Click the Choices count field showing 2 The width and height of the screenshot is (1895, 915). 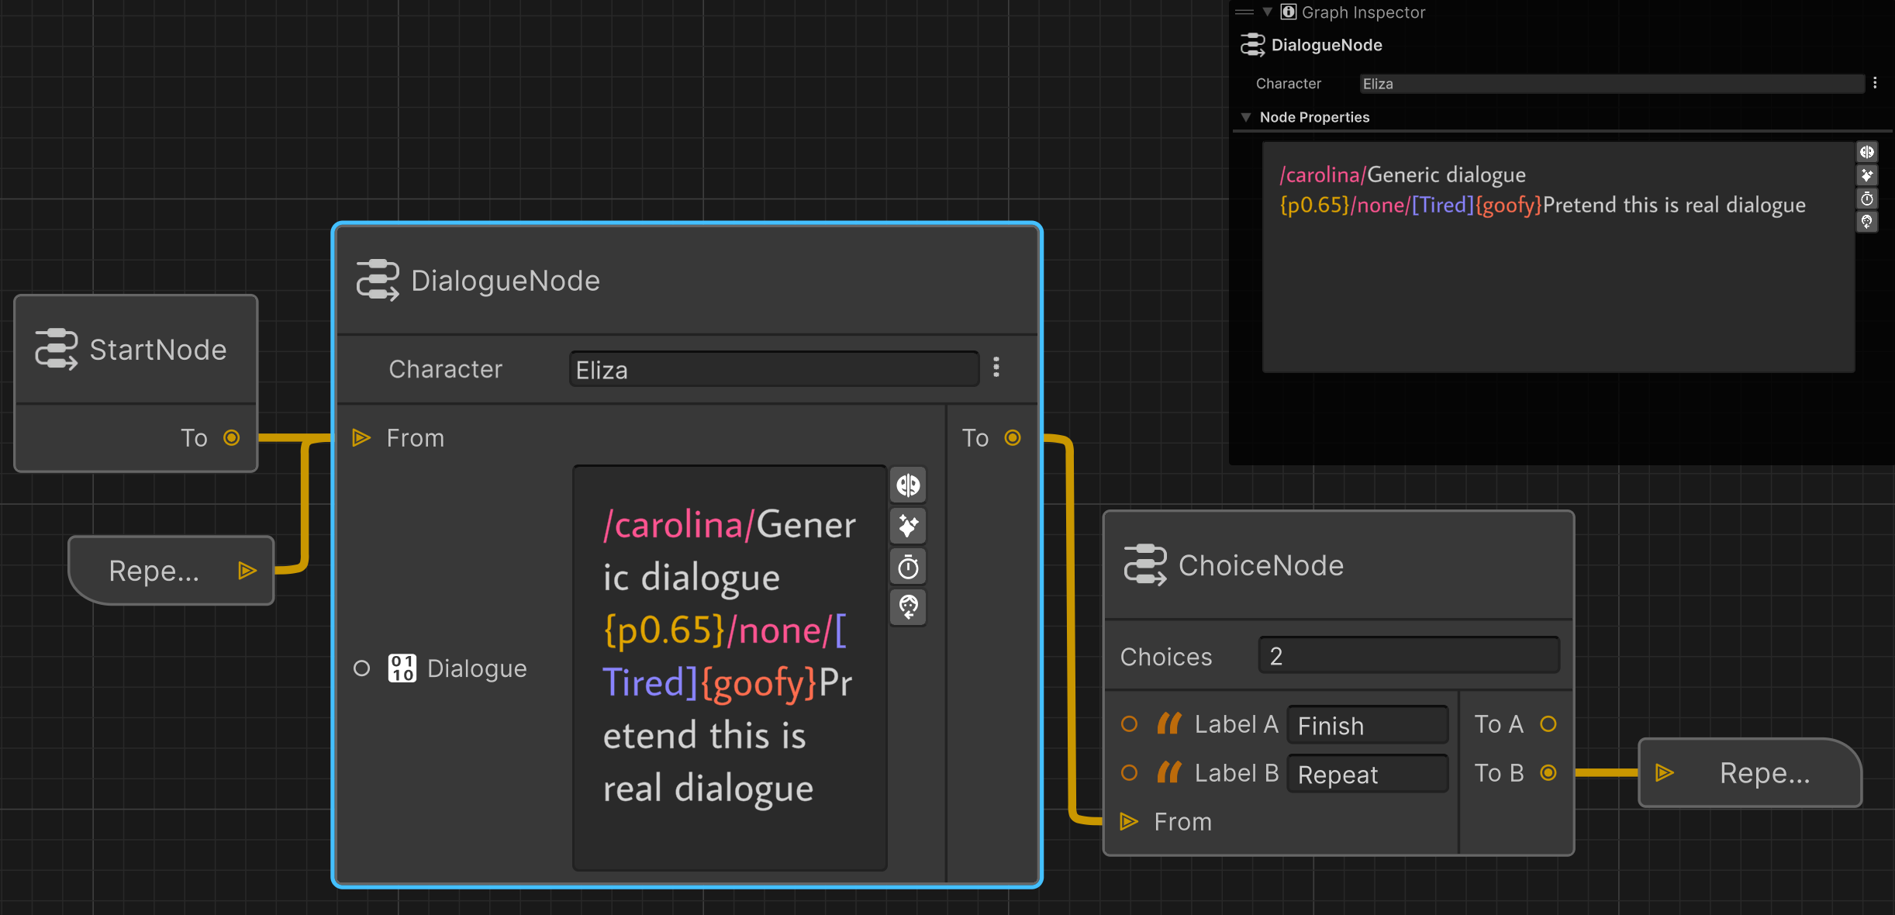(x=1409, y=656)
